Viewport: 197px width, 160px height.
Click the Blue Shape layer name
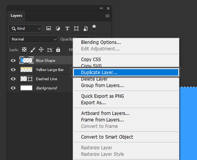(45, 61)
